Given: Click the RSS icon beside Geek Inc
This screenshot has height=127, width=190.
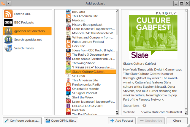Looking at the screenshot, I should coord(68,46).
